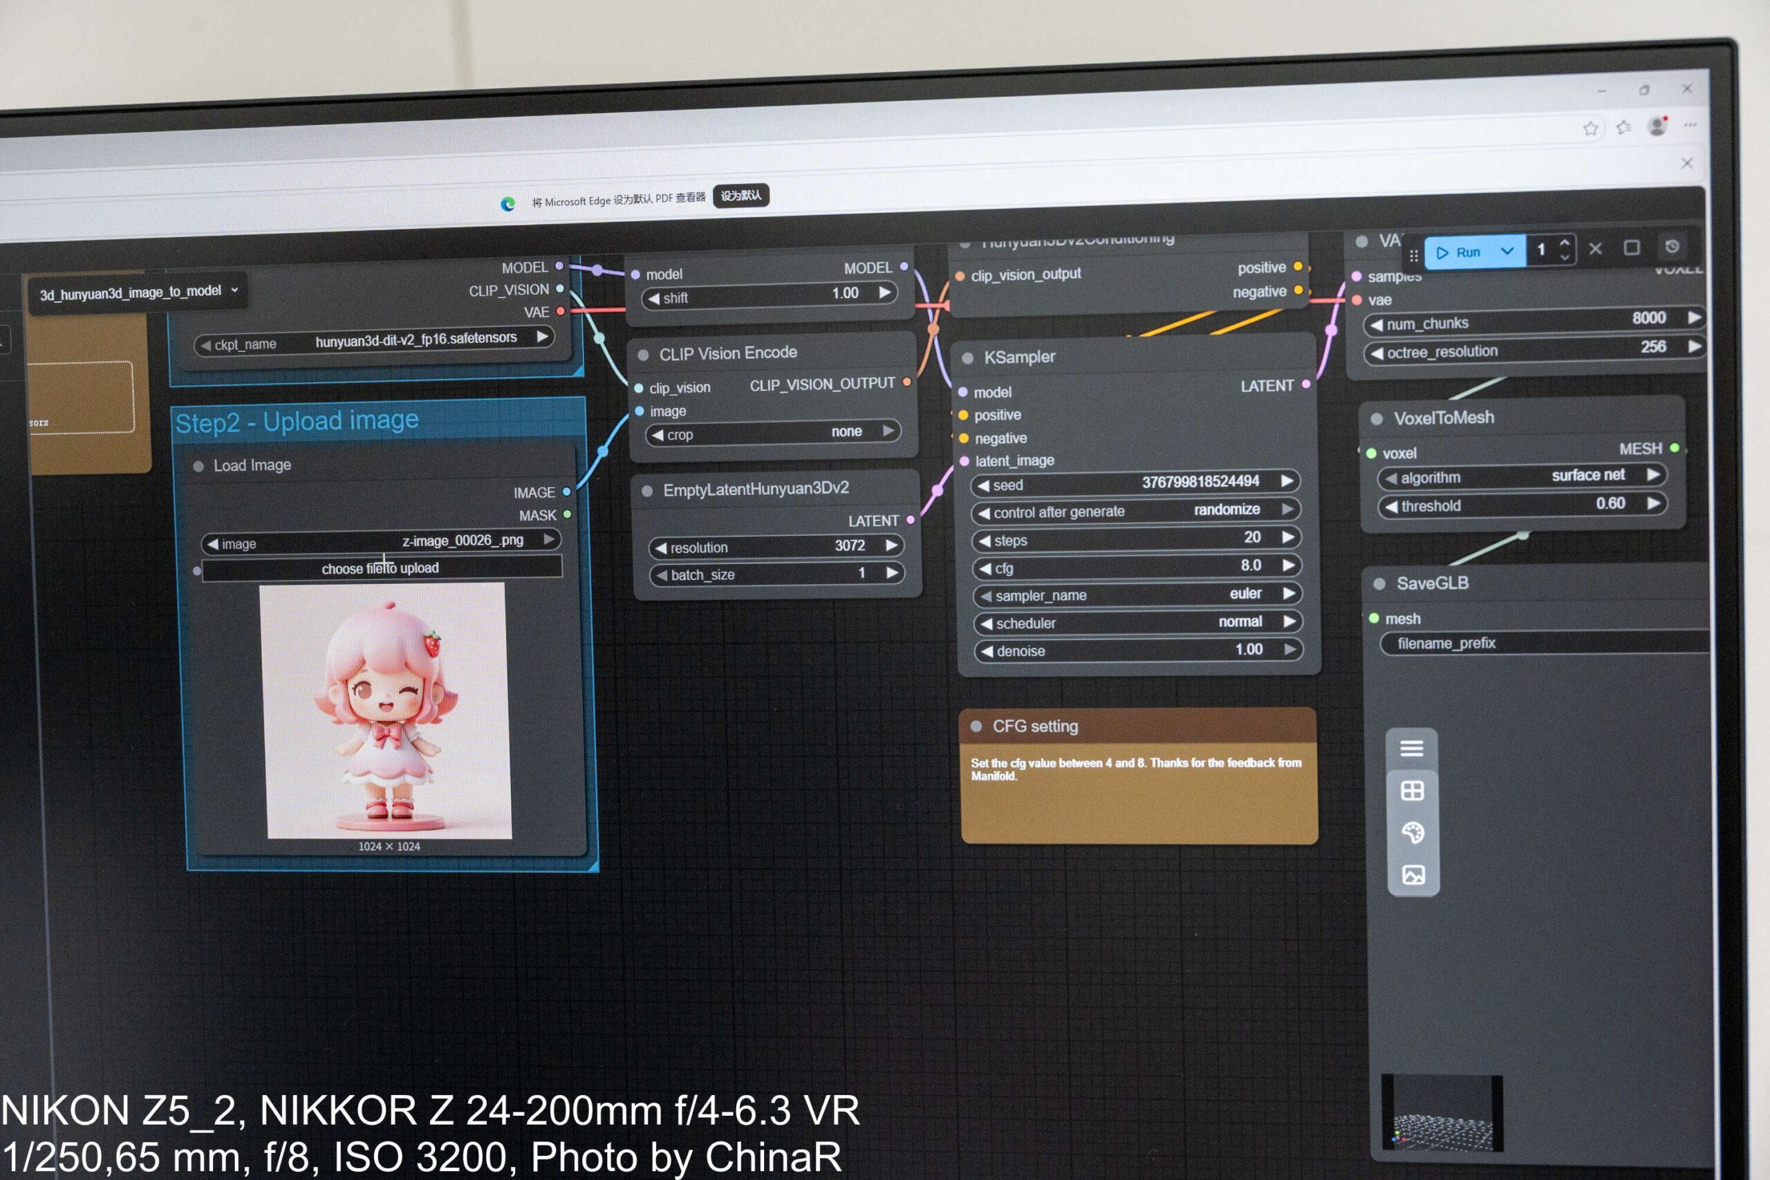The height and width of the screenshot is (1180, 1770).
Task: Click the chibi figurine image preview
Action: click(386, 711)
